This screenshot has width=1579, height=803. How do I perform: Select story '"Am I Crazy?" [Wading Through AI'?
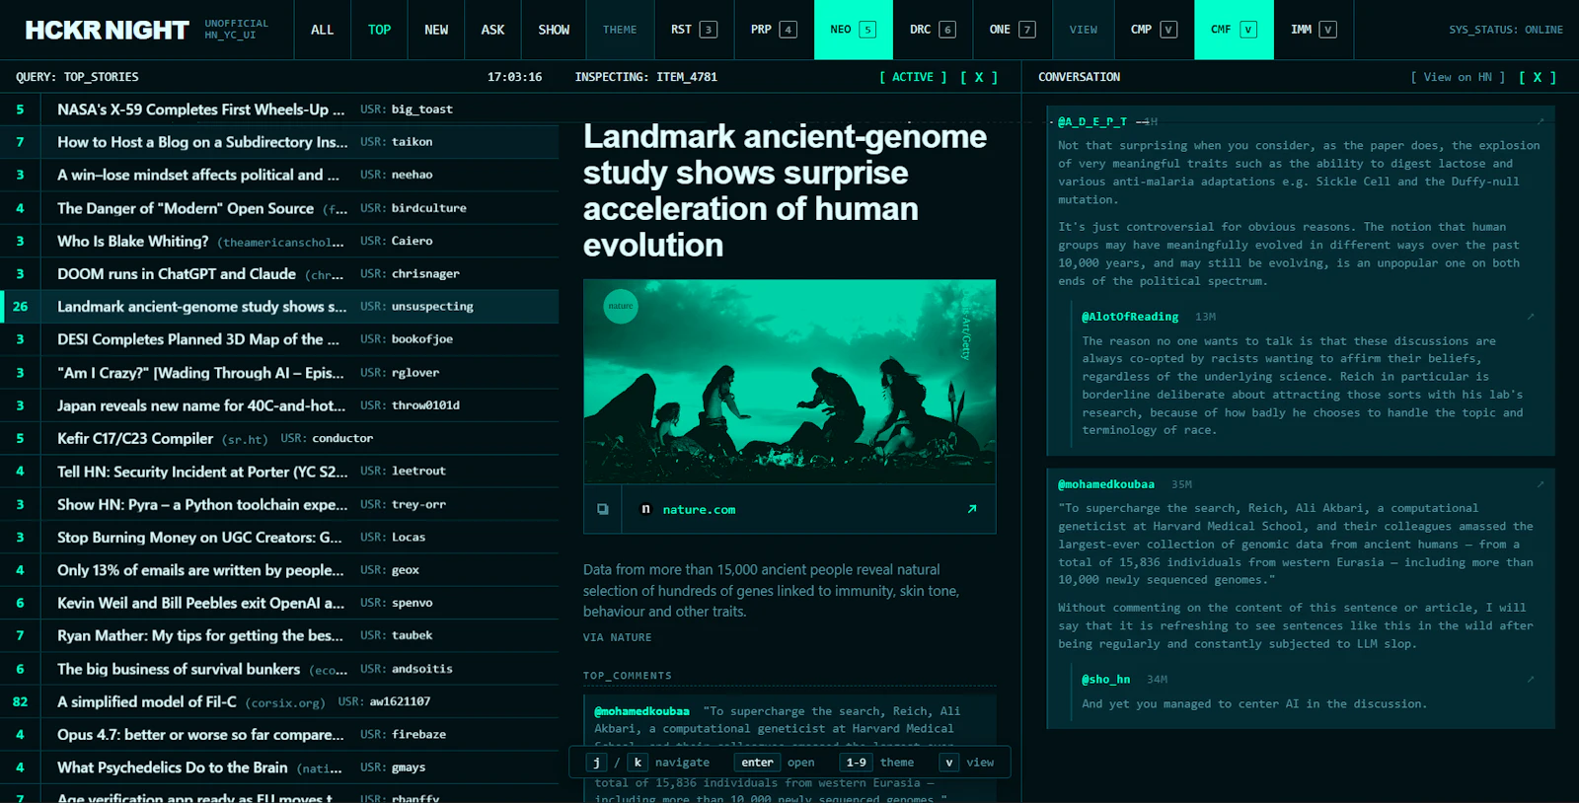click(x=279, y=372)
